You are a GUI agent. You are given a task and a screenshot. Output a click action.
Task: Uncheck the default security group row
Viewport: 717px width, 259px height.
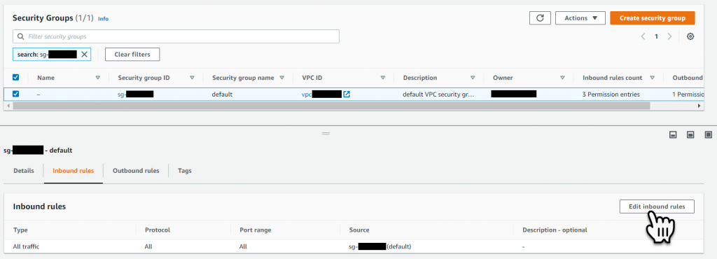[x=15, y=94]
